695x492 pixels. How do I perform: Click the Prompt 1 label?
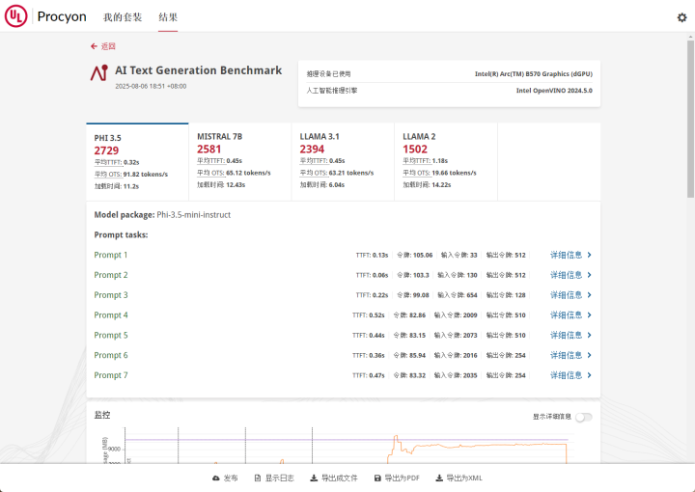pos(111,255)
